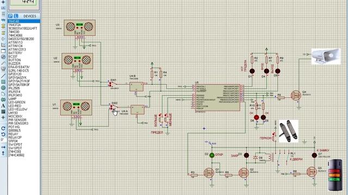Select RELAY (not RELAY2P) device
The width and height of the screenshot is (348, 195).
[x=24, y=134]
